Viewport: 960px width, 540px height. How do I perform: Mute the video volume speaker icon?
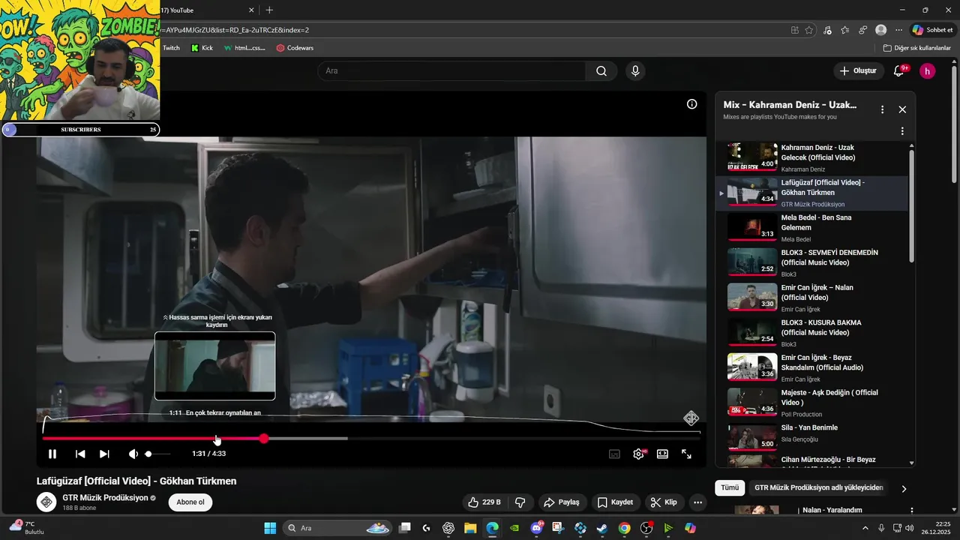(x=133, y=454)
